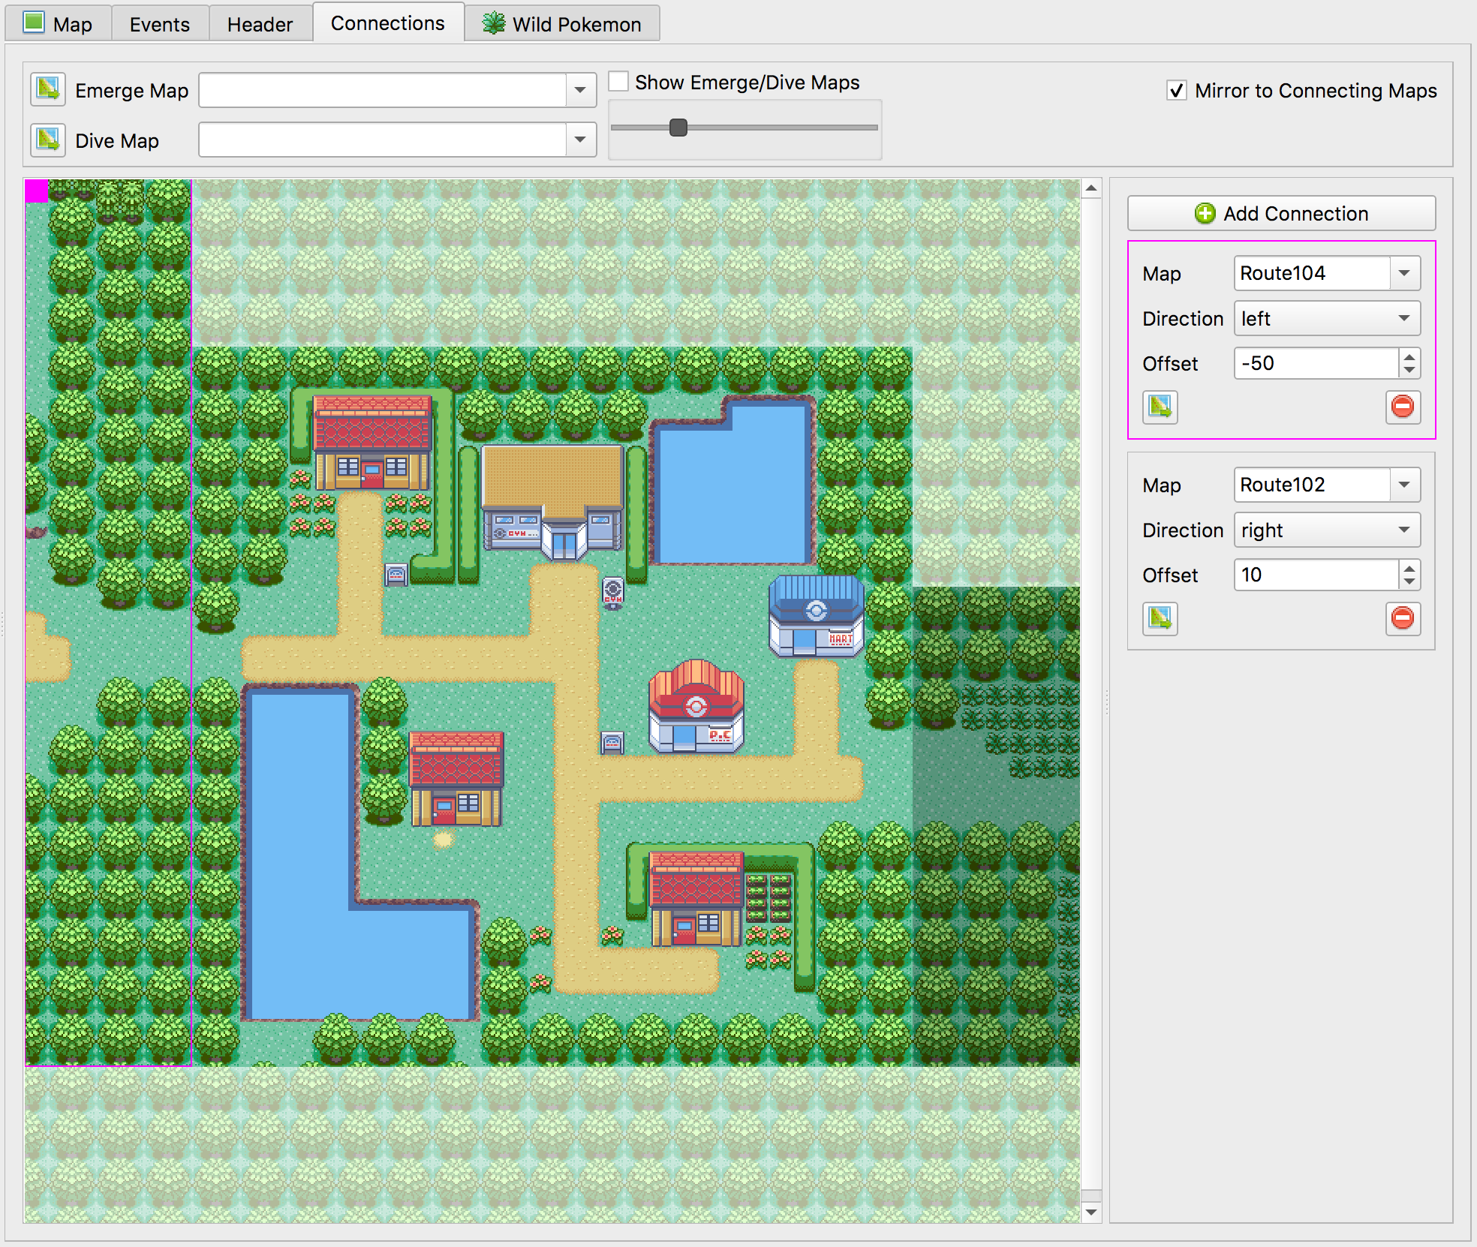Decrease the Route102 offset value
This screenshot has width=1477, height=1247.
click(1409, 582)
